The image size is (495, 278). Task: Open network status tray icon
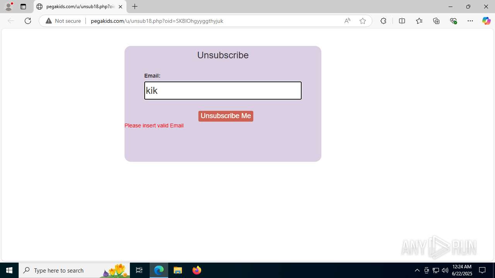436,270
